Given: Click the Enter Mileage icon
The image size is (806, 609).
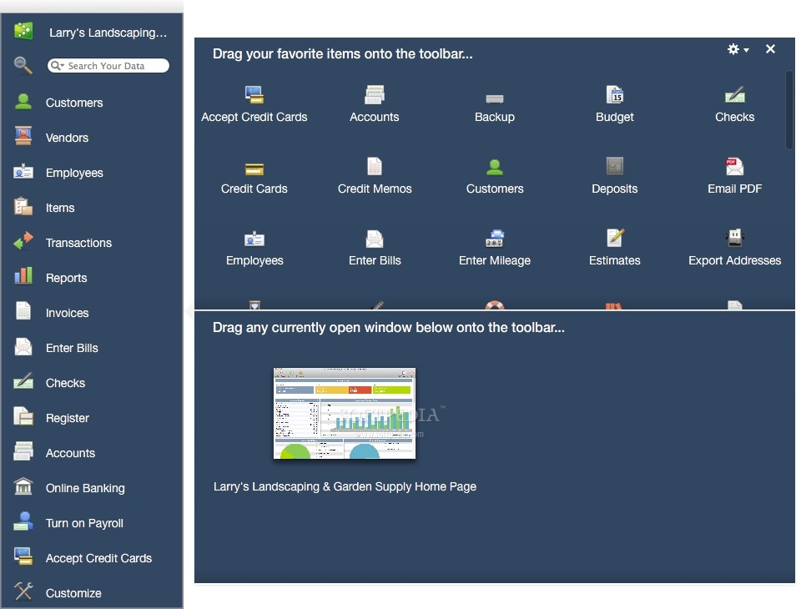Looking at the screenshot, I should [x=494, y=238].
